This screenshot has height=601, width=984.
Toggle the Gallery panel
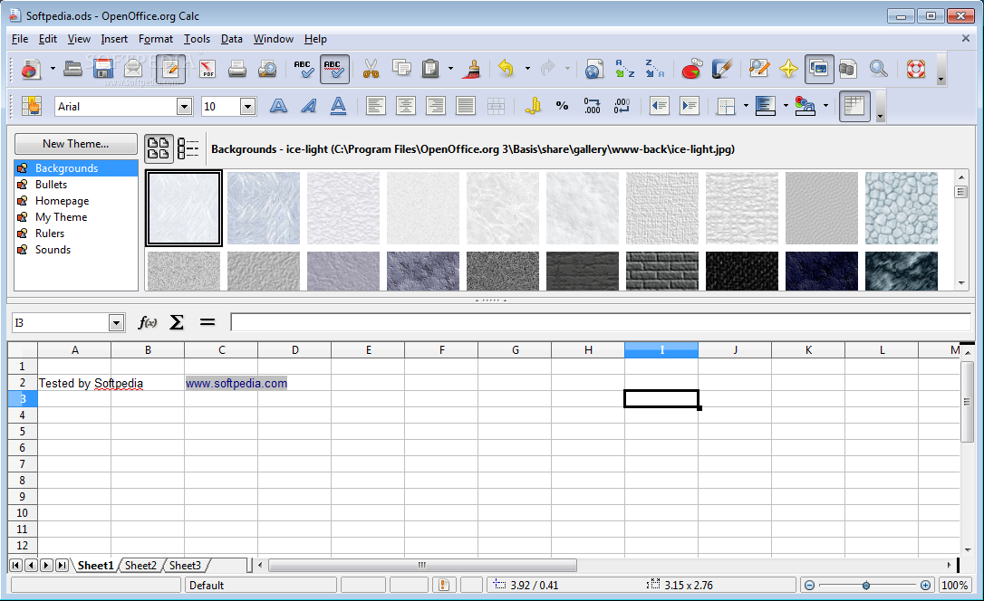819,68
